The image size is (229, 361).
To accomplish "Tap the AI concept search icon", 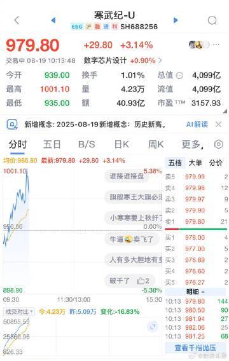I will coord(12,125).
